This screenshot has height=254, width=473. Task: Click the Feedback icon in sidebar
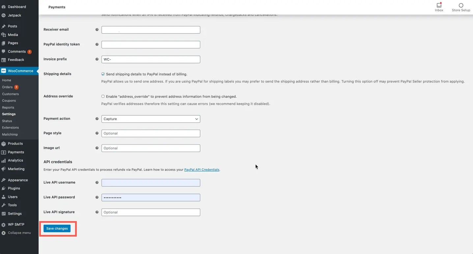[x=4, y=60]
